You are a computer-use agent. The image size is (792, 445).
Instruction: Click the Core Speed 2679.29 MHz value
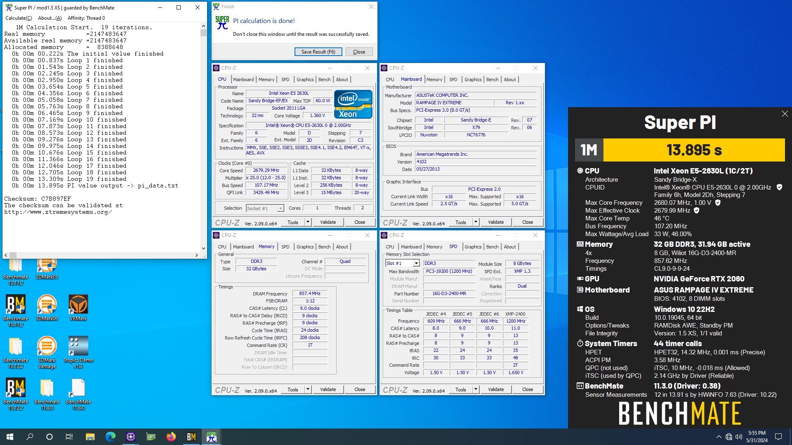tap(266, 171)
